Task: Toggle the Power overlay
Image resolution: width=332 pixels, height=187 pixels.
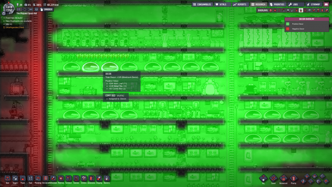Action: (x=275, y=10)
